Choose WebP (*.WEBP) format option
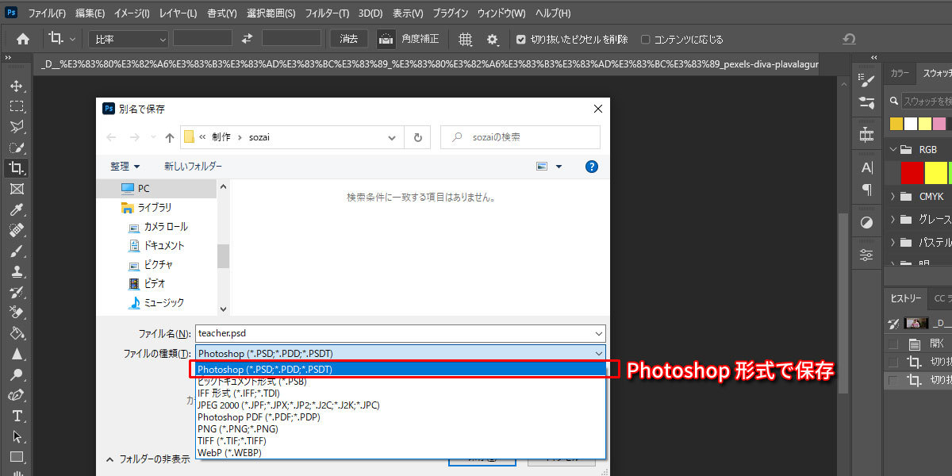952x476 pixels. pyautogui.click(x=401, y=452)
